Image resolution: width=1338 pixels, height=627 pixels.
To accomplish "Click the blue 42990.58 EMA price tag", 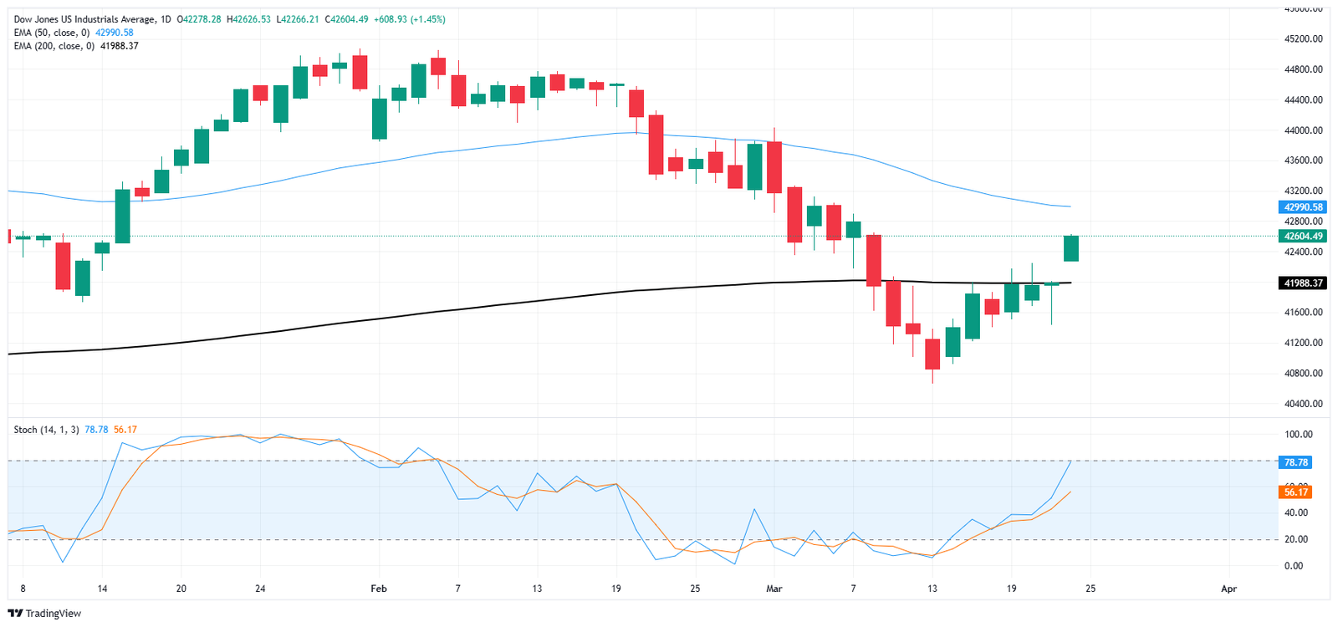I will click(x=1303, y=207).
